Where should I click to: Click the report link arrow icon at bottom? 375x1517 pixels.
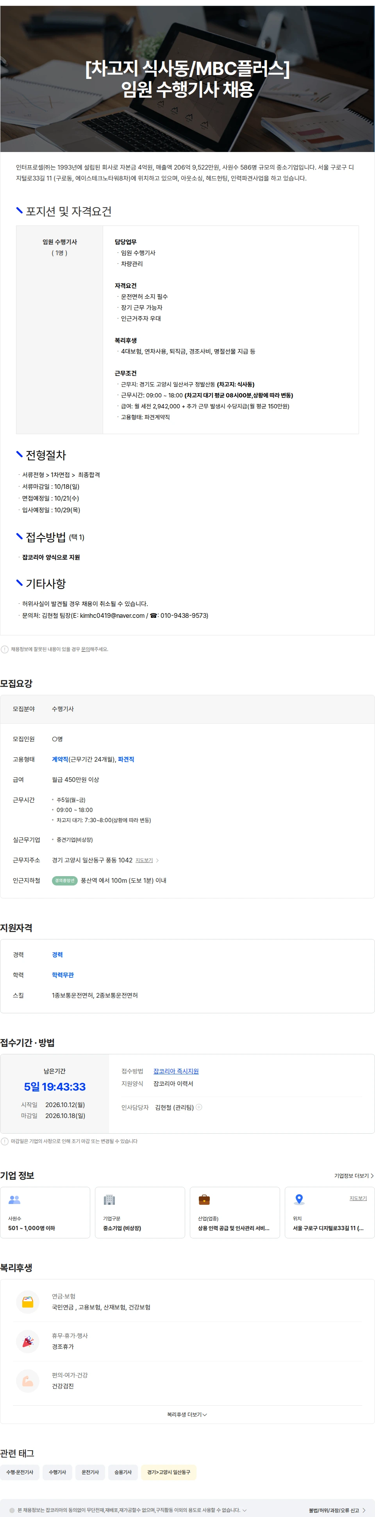click(364, 1510)
